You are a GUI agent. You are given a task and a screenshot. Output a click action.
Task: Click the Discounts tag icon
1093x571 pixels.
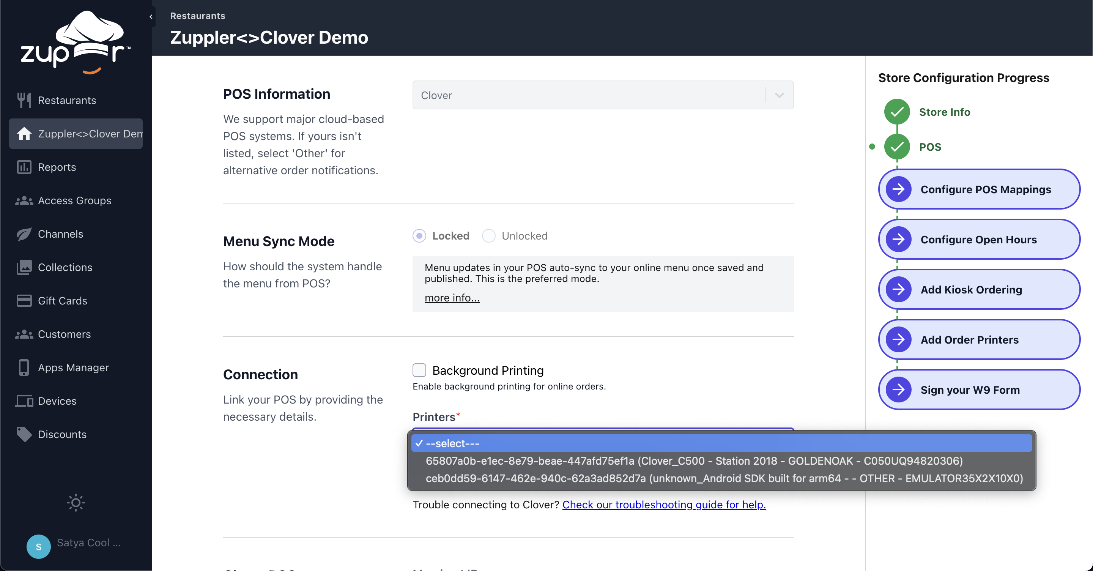click(24, 434)
